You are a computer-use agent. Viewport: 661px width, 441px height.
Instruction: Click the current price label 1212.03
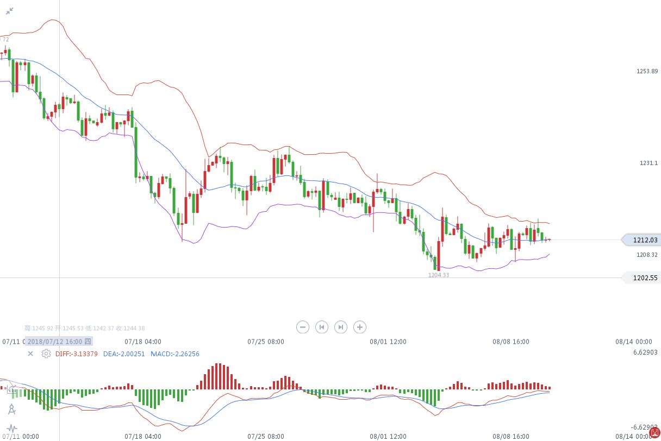click(644, 240)
